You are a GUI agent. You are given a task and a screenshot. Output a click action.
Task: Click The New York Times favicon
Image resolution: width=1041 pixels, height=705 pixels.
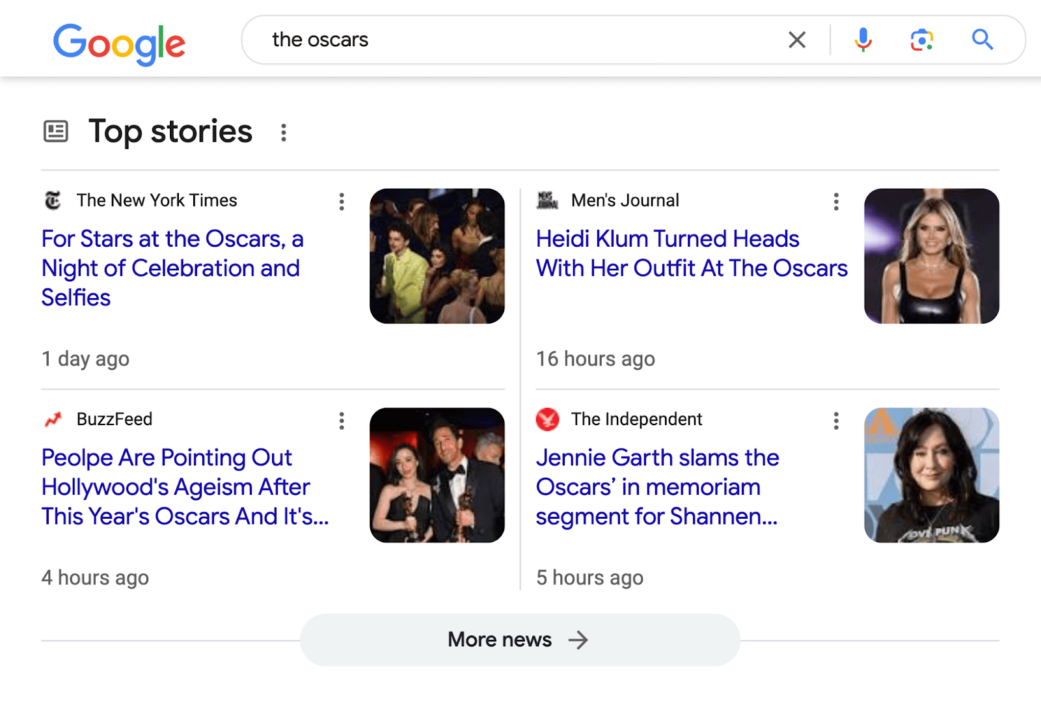click(53, 200)
